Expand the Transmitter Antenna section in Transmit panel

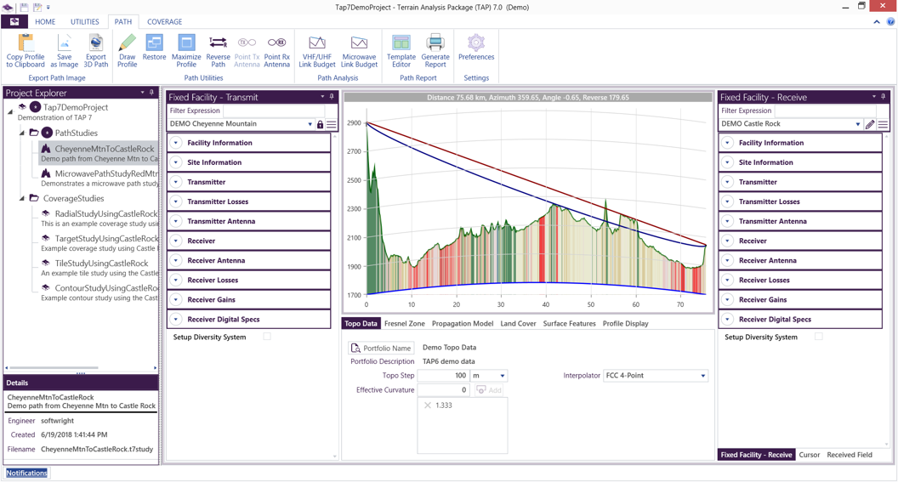click(x=176, y=222)
